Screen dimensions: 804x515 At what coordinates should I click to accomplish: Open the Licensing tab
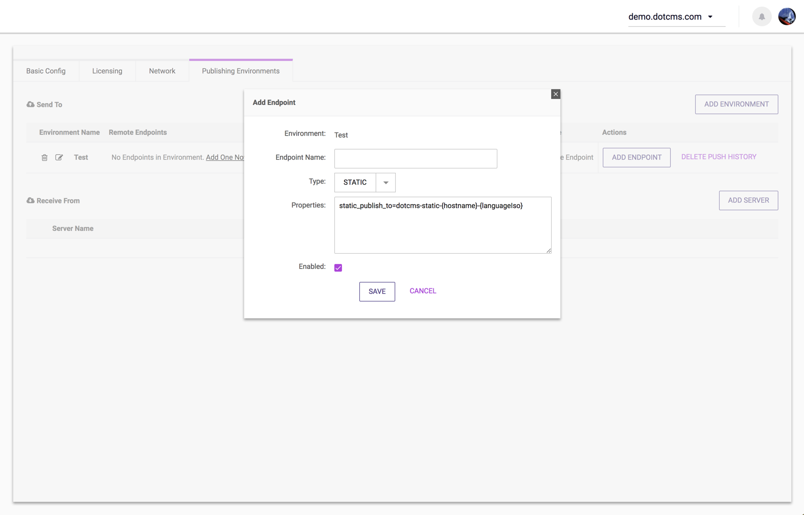click(x=107, y=71)
